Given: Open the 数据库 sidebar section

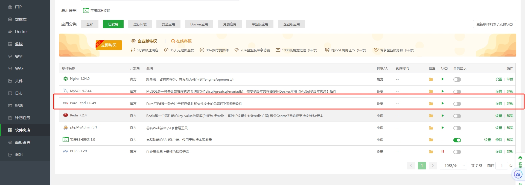Looking at the screenshot, I should 25,19.
